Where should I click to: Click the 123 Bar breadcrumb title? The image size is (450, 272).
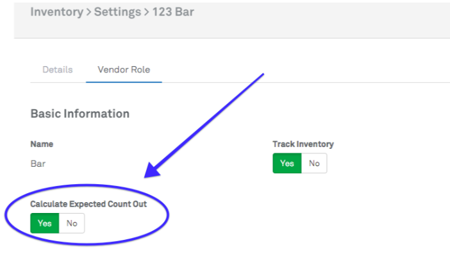[173, 12]
